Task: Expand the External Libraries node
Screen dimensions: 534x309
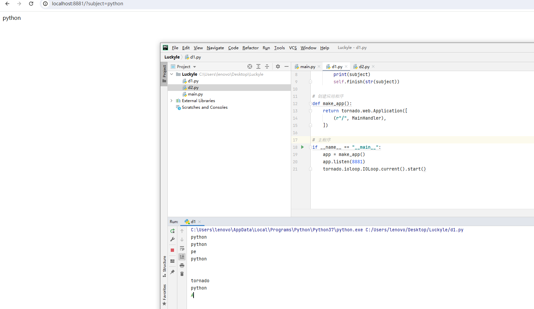Action: point(171,101)
